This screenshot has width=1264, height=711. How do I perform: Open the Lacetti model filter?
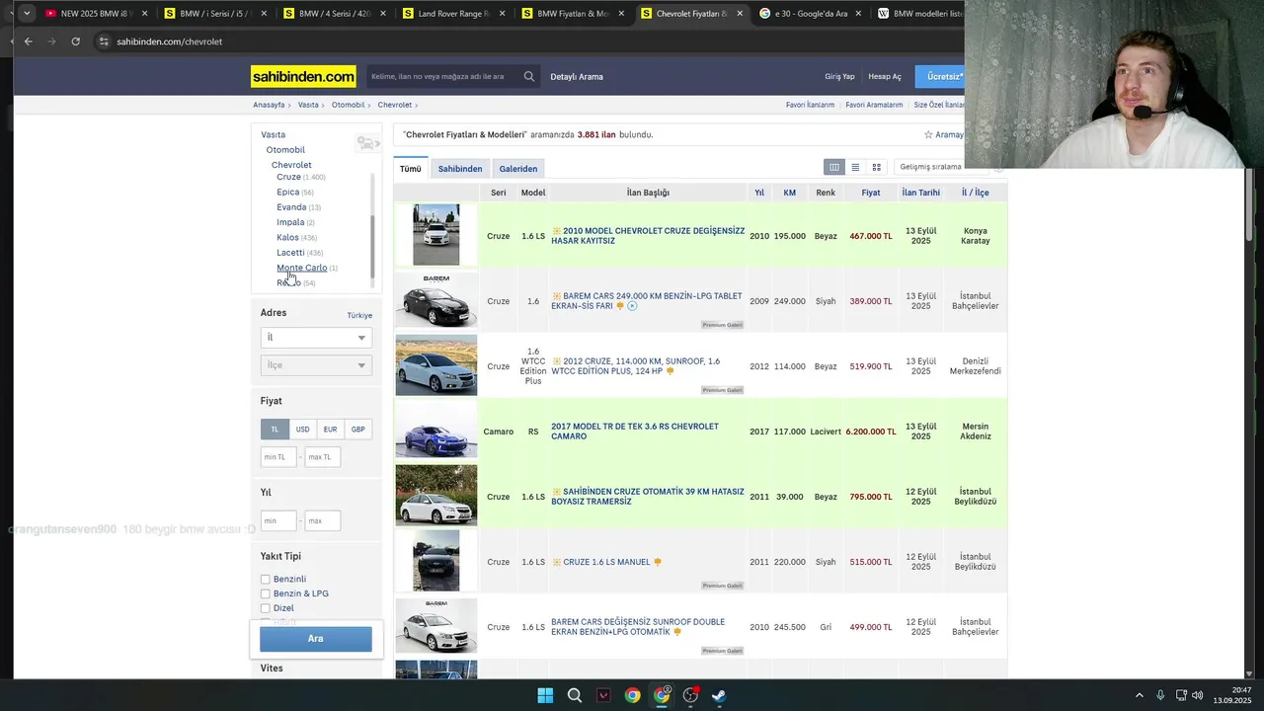290,253
